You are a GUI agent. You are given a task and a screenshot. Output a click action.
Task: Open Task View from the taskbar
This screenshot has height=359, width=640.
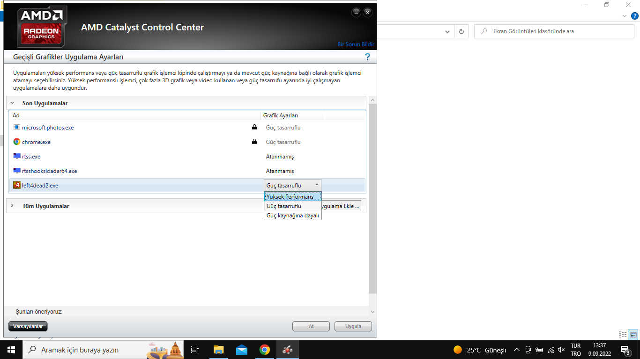click(x=195, y=350)
